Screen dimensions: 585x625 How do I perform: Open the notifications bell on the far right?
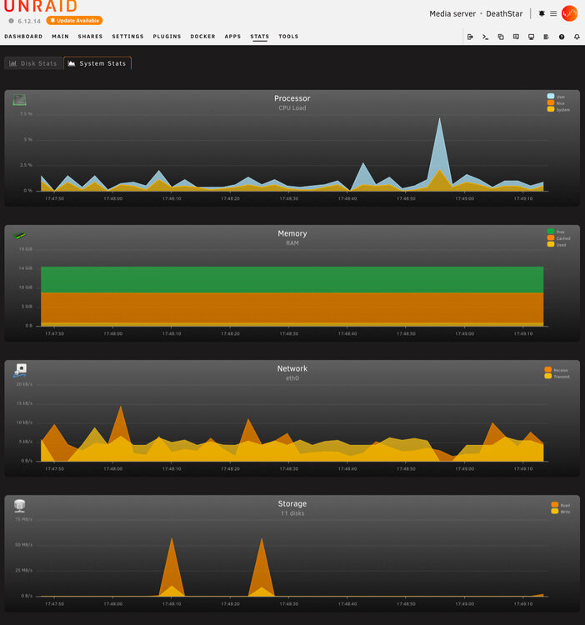577,37
